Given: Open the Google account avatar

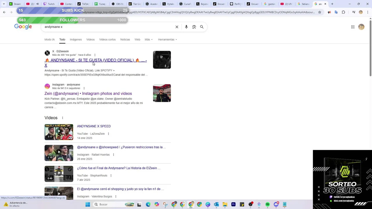Looking at the screenshot, I should click(361, 27).
